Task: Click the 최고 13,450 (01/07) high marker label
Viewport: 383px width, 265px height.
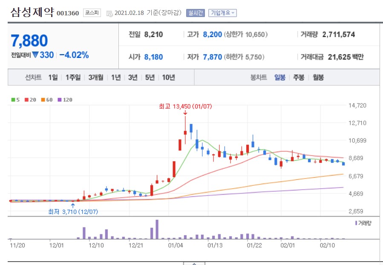Action: (185, 107)
